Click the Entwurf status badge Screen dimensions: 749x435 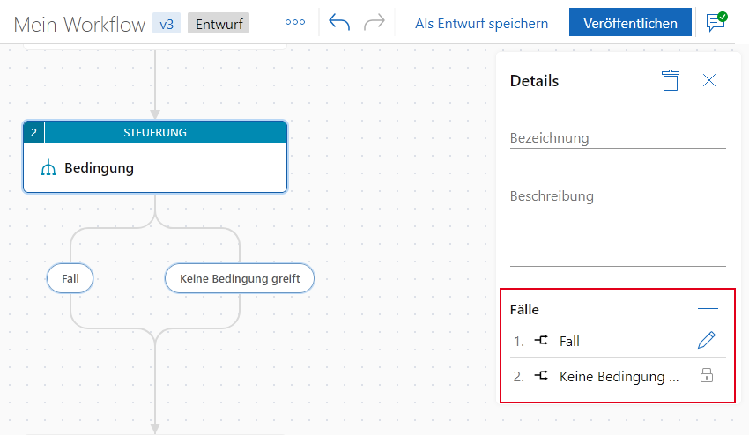219,24
